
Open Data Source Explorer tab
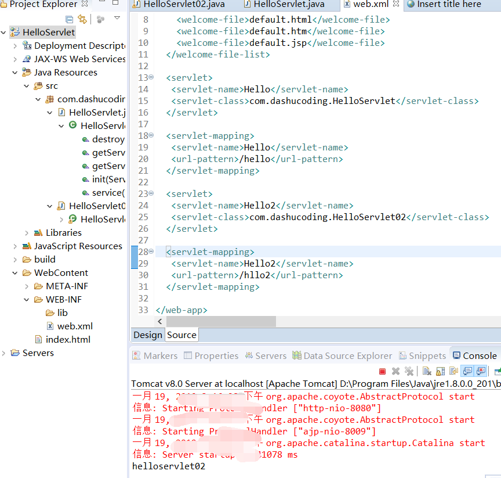pyautogui.click(x=342, y=356)
